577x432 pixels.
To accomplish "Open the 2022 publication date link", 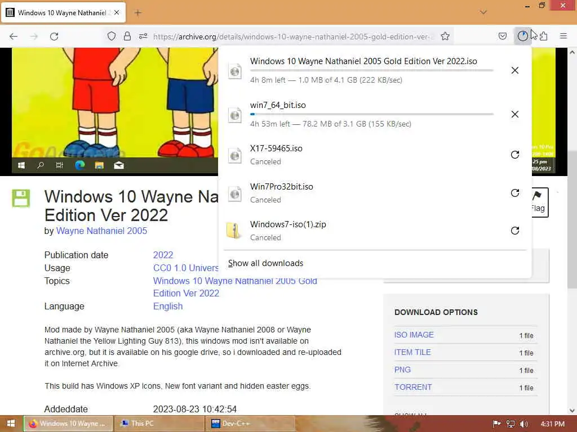I will coord(163,255).
